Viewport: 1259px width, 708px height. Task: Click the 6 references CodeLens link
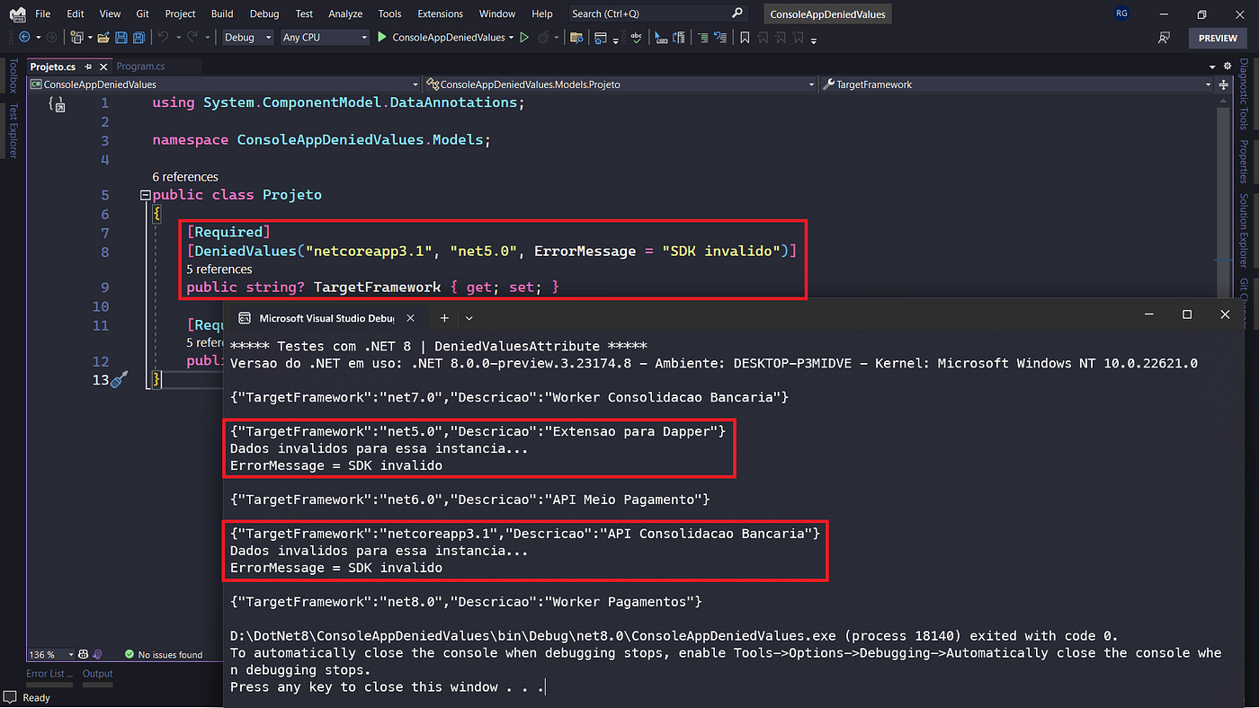(x=185, y=177)
